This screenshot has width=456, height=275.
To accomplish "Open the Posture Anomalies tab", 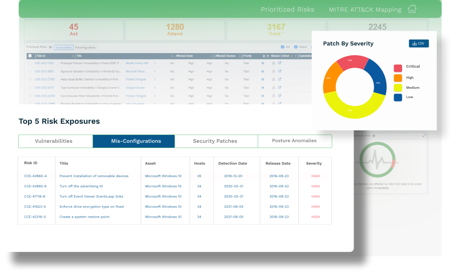I will pos(294,141).
